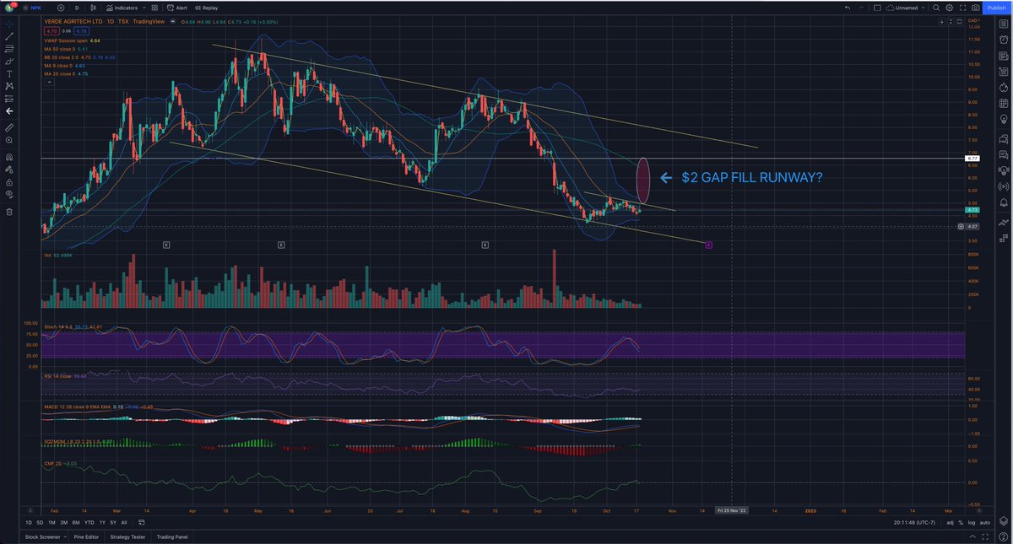Click the Publish button
Screen dimensions: 1013x544
coord(995,8)
